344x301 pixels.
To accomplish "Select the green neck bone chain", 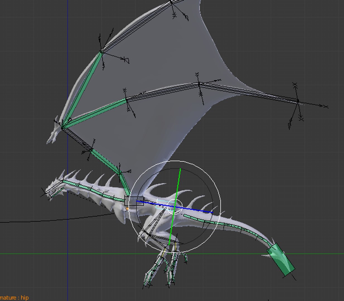I will tap(93, 190).
